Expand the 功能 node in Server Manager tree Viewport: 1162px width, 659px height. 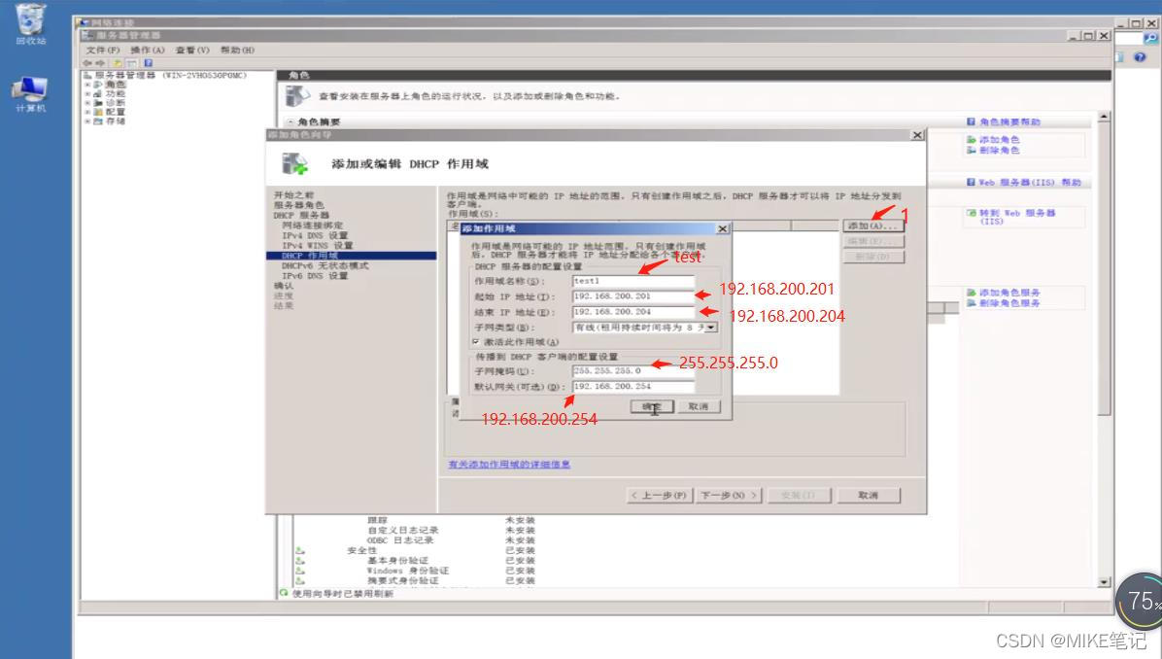(x=87, y=94)
